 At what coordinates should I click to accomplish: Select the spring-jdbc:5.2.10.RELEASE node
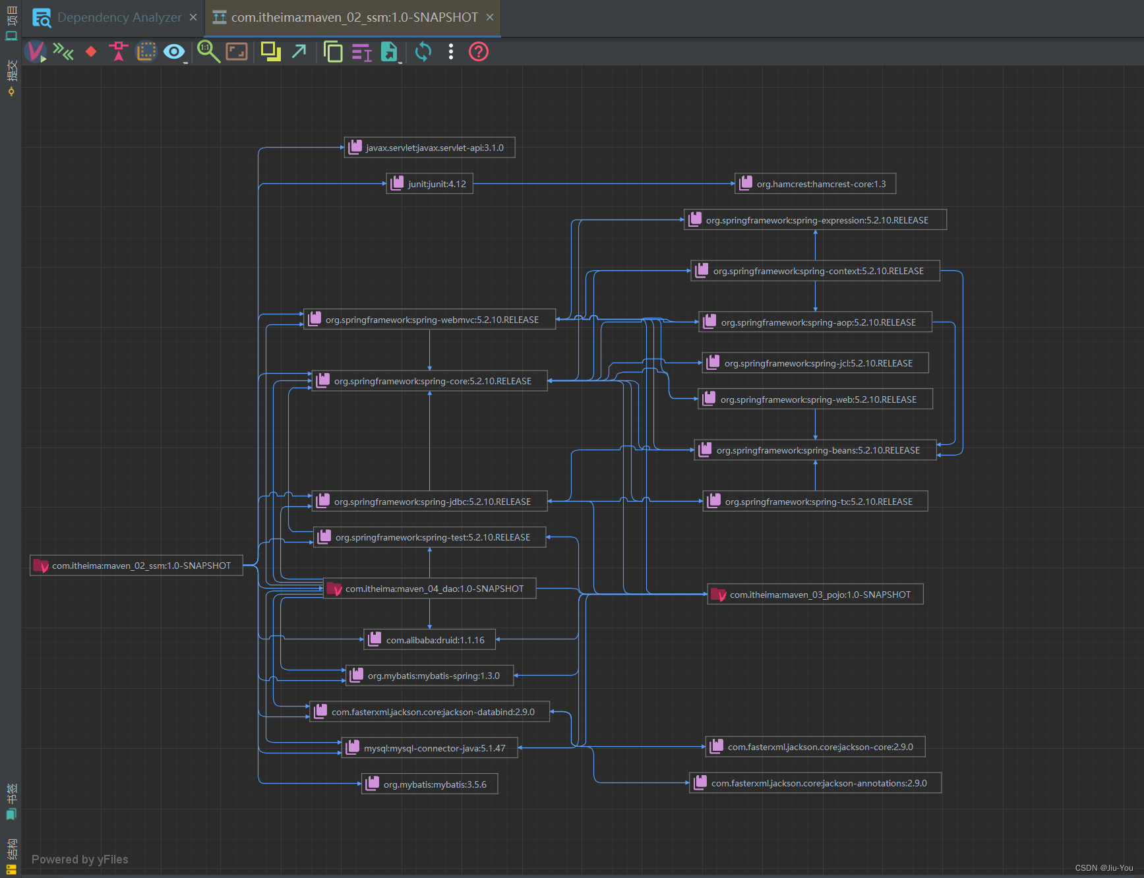point(429,502)
